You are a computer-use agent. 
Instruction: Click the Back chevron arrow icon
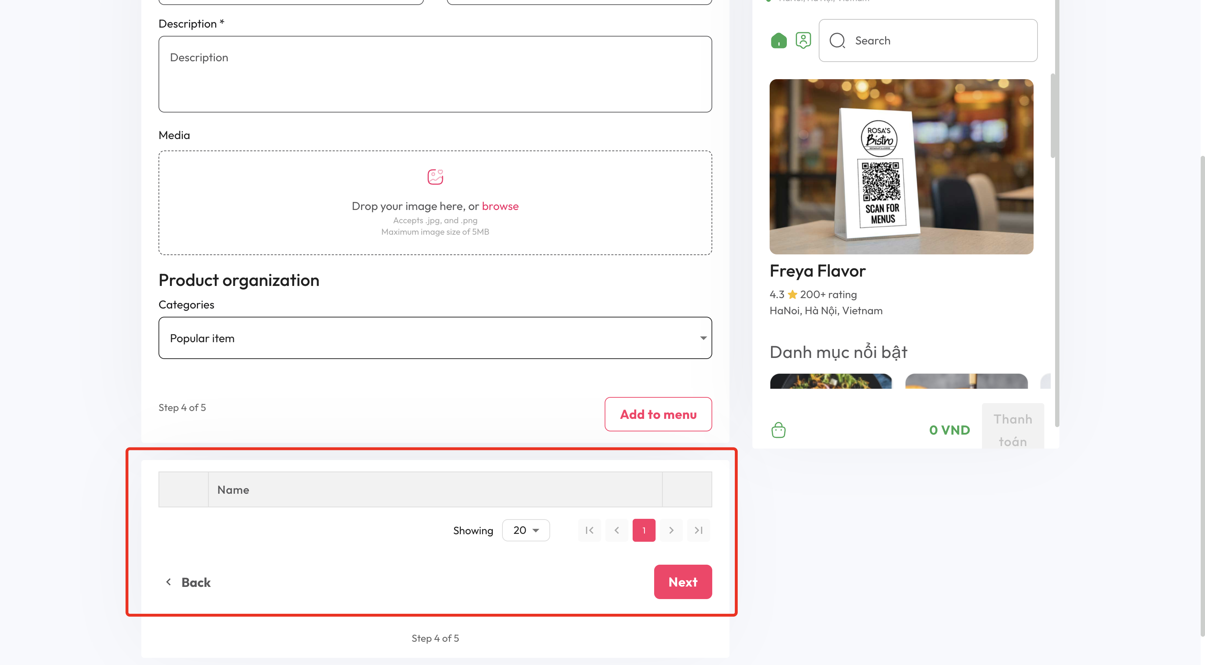[x=169, y=582]
